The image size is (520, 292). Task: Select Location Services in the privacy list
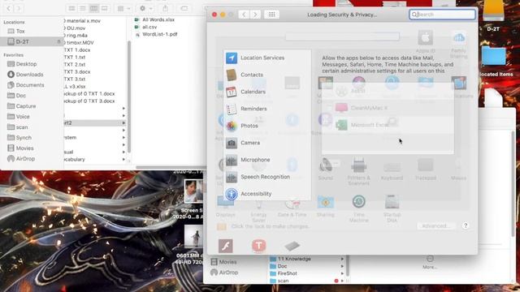(x=267, y=58)
